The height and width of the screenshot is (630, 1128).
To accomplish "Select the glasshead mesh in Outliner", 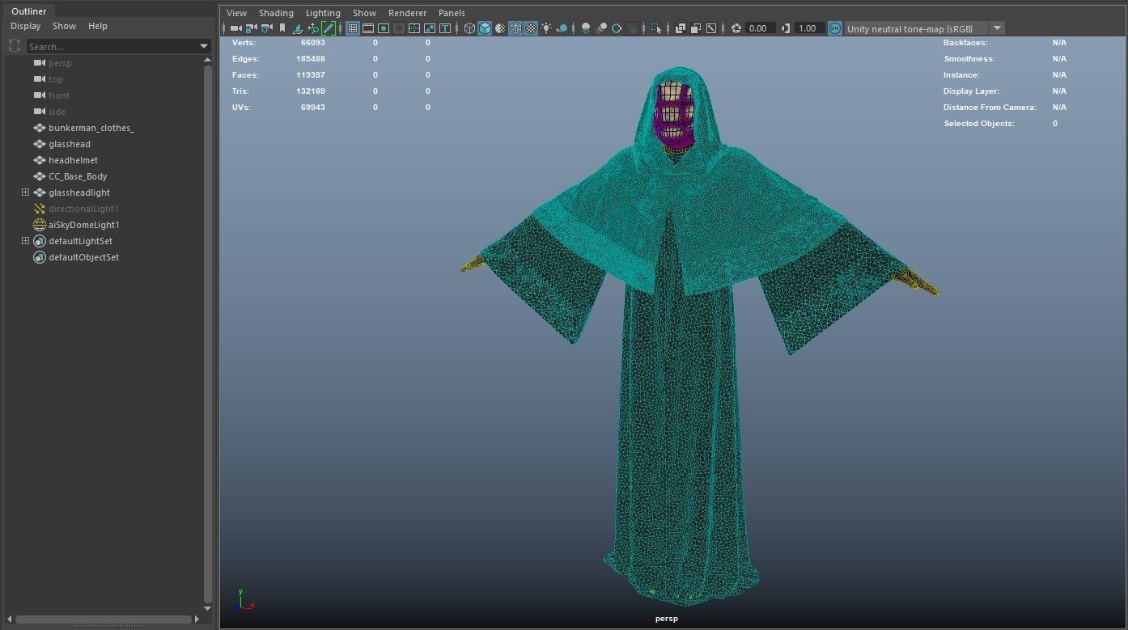I will point(70,144).
